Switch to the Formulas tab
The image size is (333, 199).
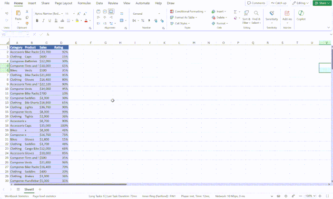(x=84, y=3)
